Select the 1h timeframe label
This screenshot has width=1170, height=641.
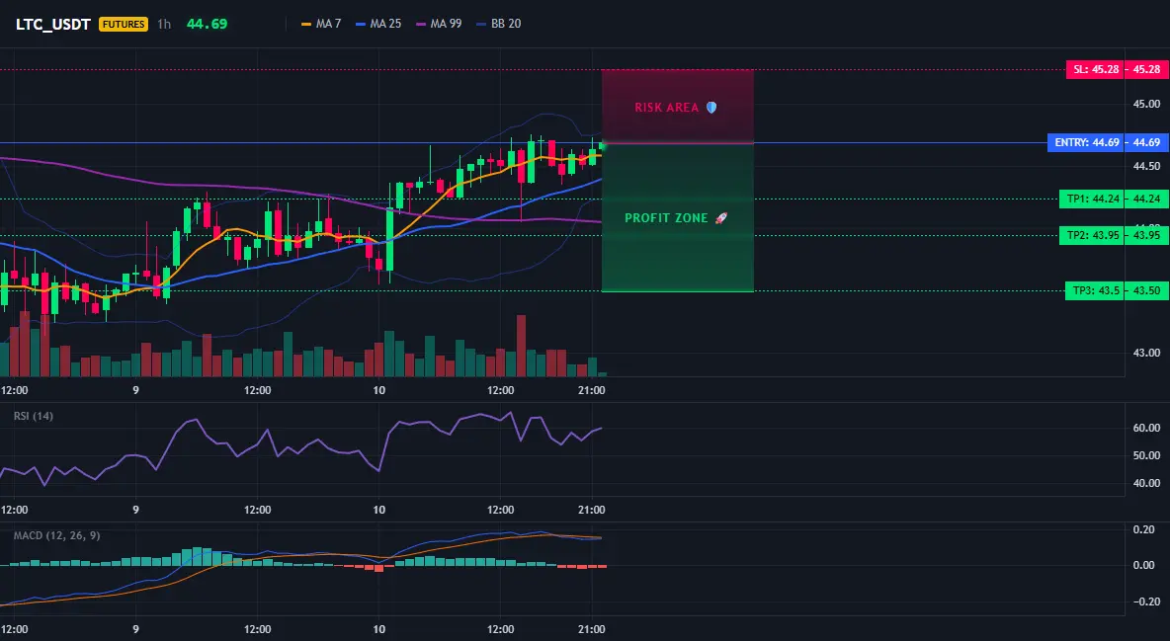click(164, 24)
